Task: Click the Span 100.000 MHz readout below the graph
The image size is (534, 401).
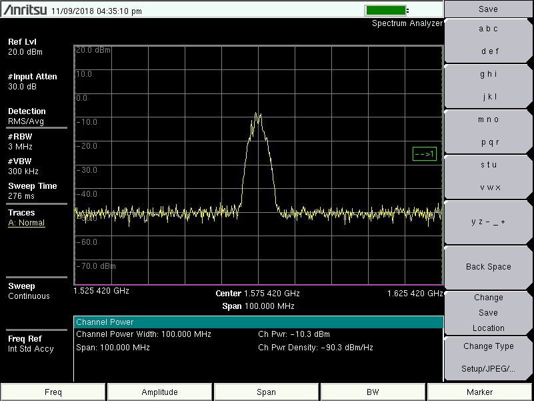Action: pos(258,306)
